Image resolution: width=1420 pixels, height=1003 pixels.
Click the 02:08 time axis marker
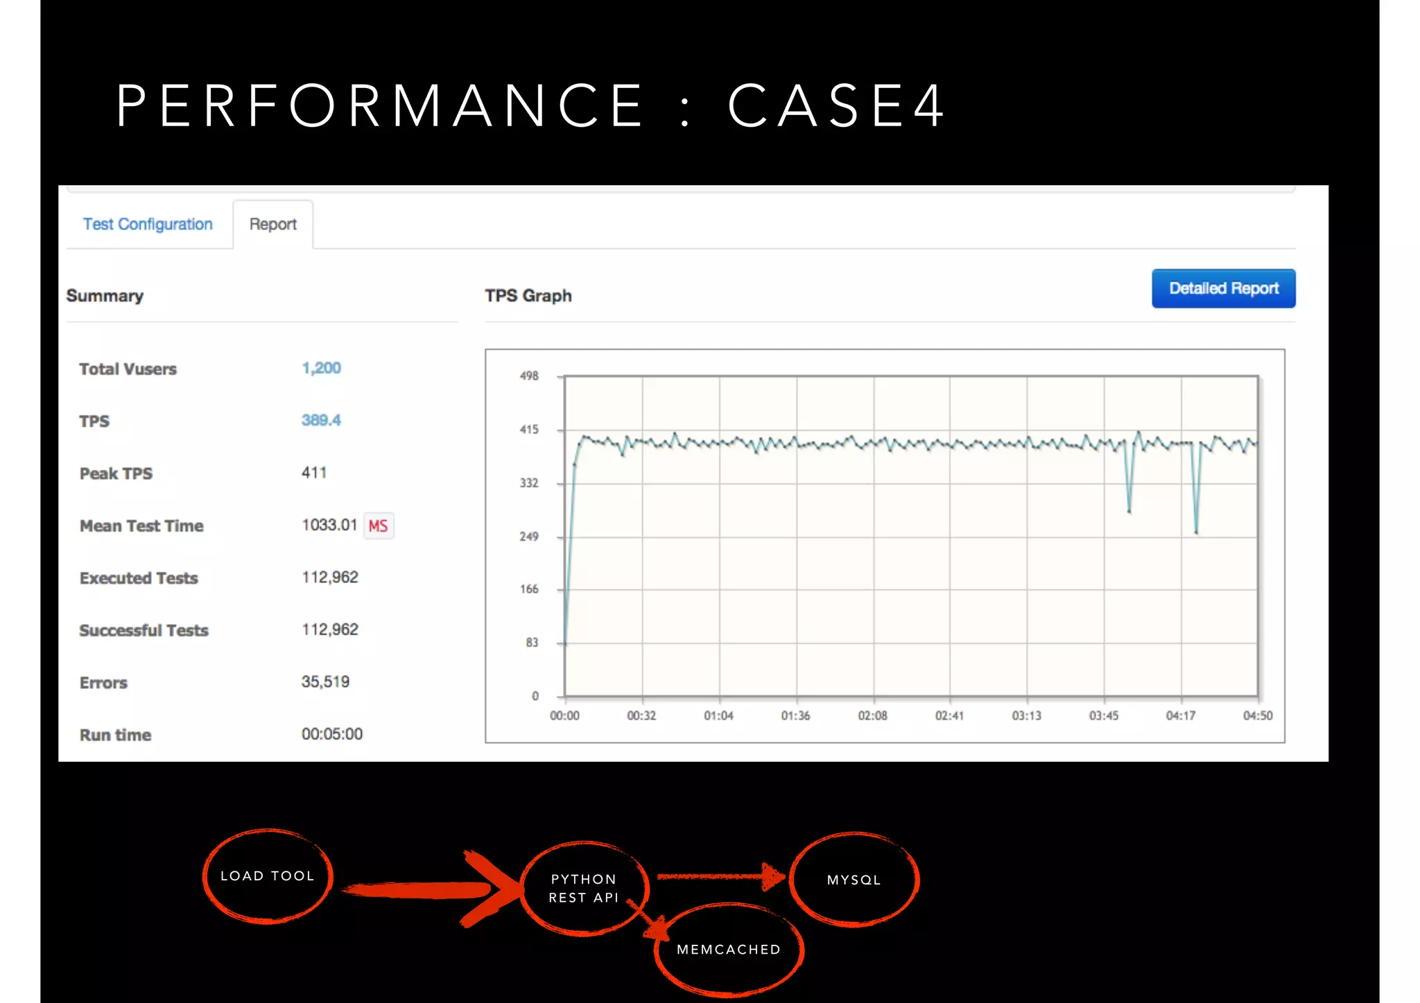coord(872,715)
